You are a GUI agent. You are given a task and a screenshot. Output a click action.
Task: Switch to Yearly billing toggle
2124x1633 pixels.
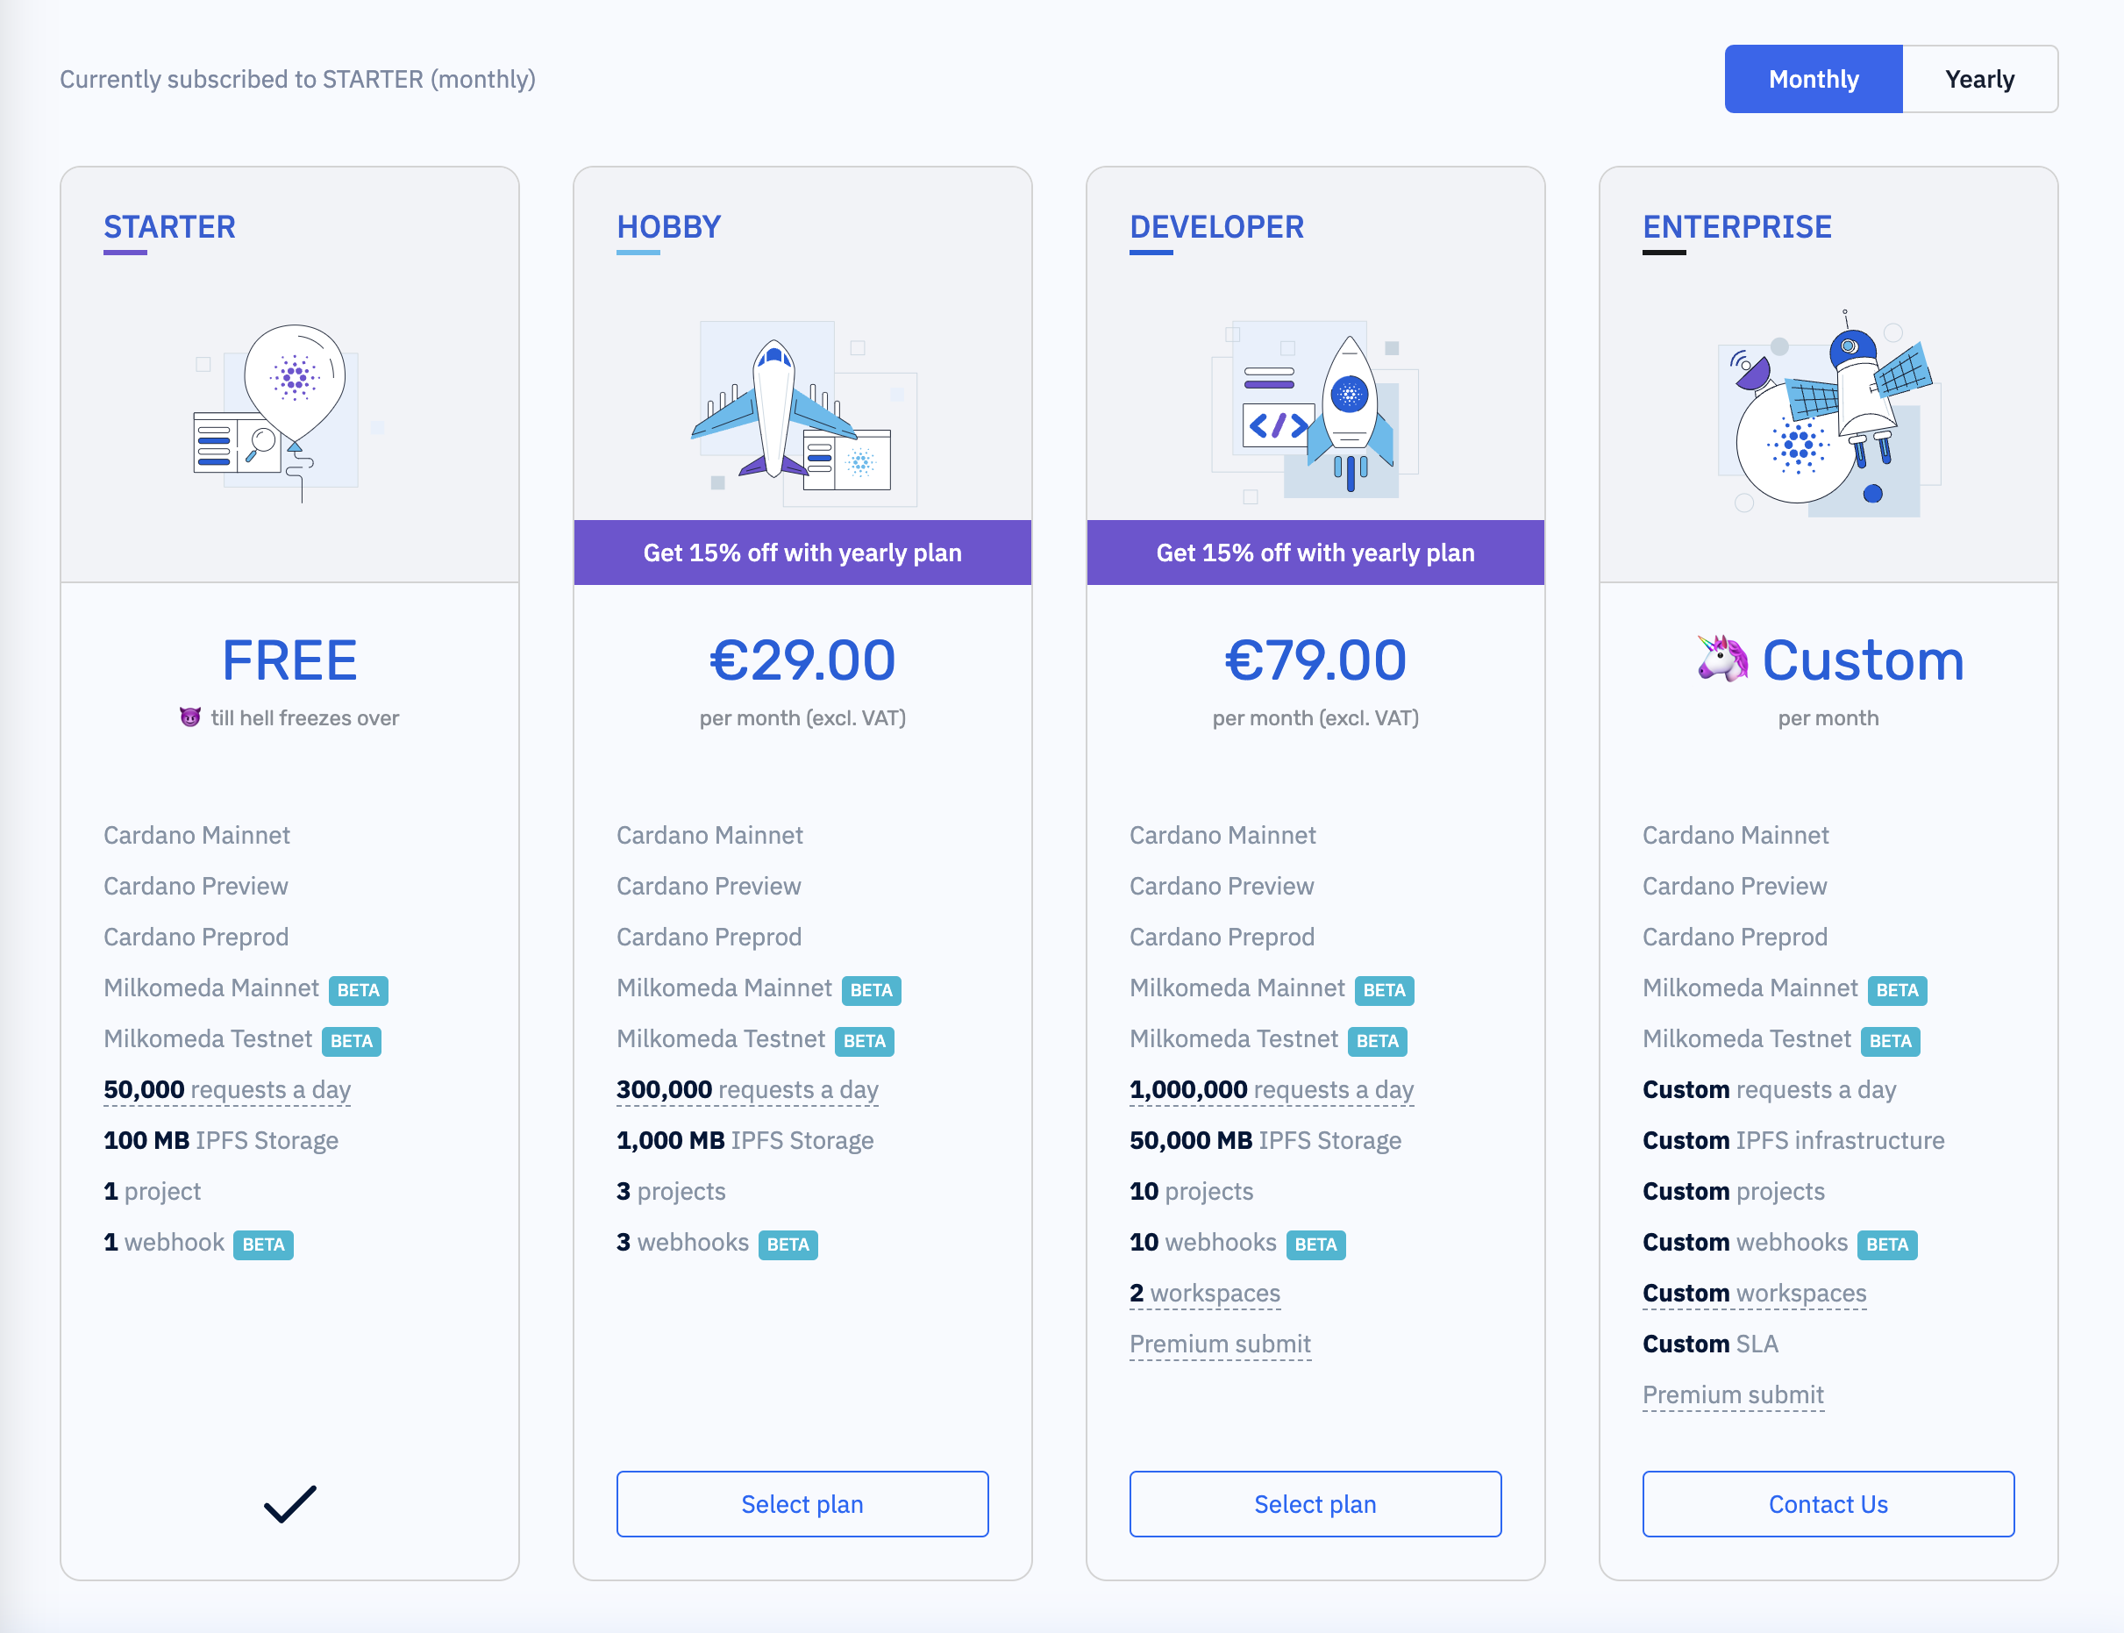[1978, 77]
